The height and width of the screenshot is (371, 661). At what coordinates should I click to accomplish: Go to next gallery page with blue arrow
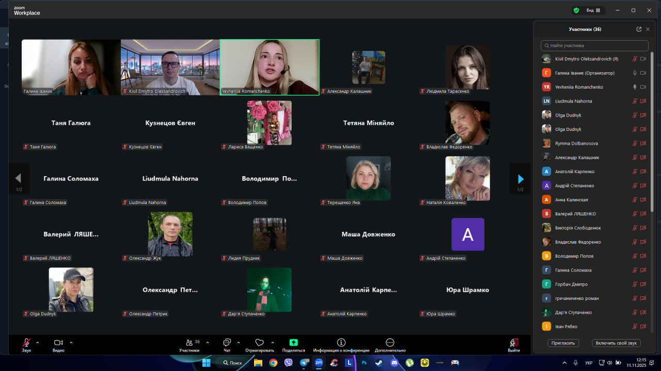click(x=521, y=179)
